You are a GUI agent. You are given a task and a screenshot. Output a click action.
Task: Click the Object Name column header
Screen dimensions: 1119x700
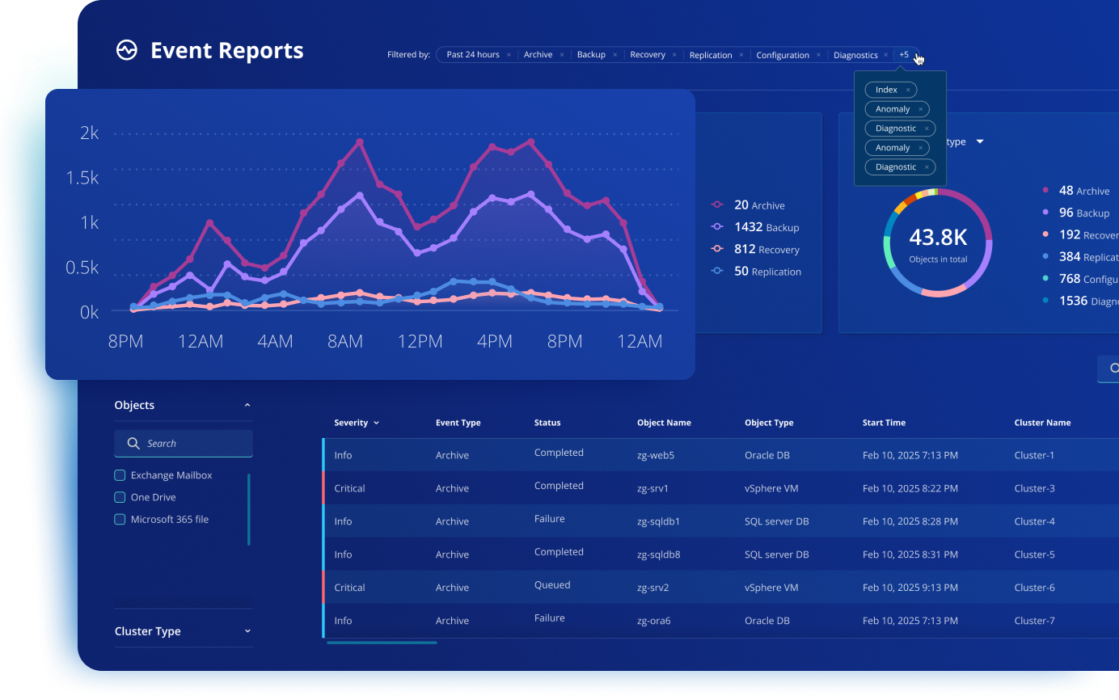[x=664, y=423]
